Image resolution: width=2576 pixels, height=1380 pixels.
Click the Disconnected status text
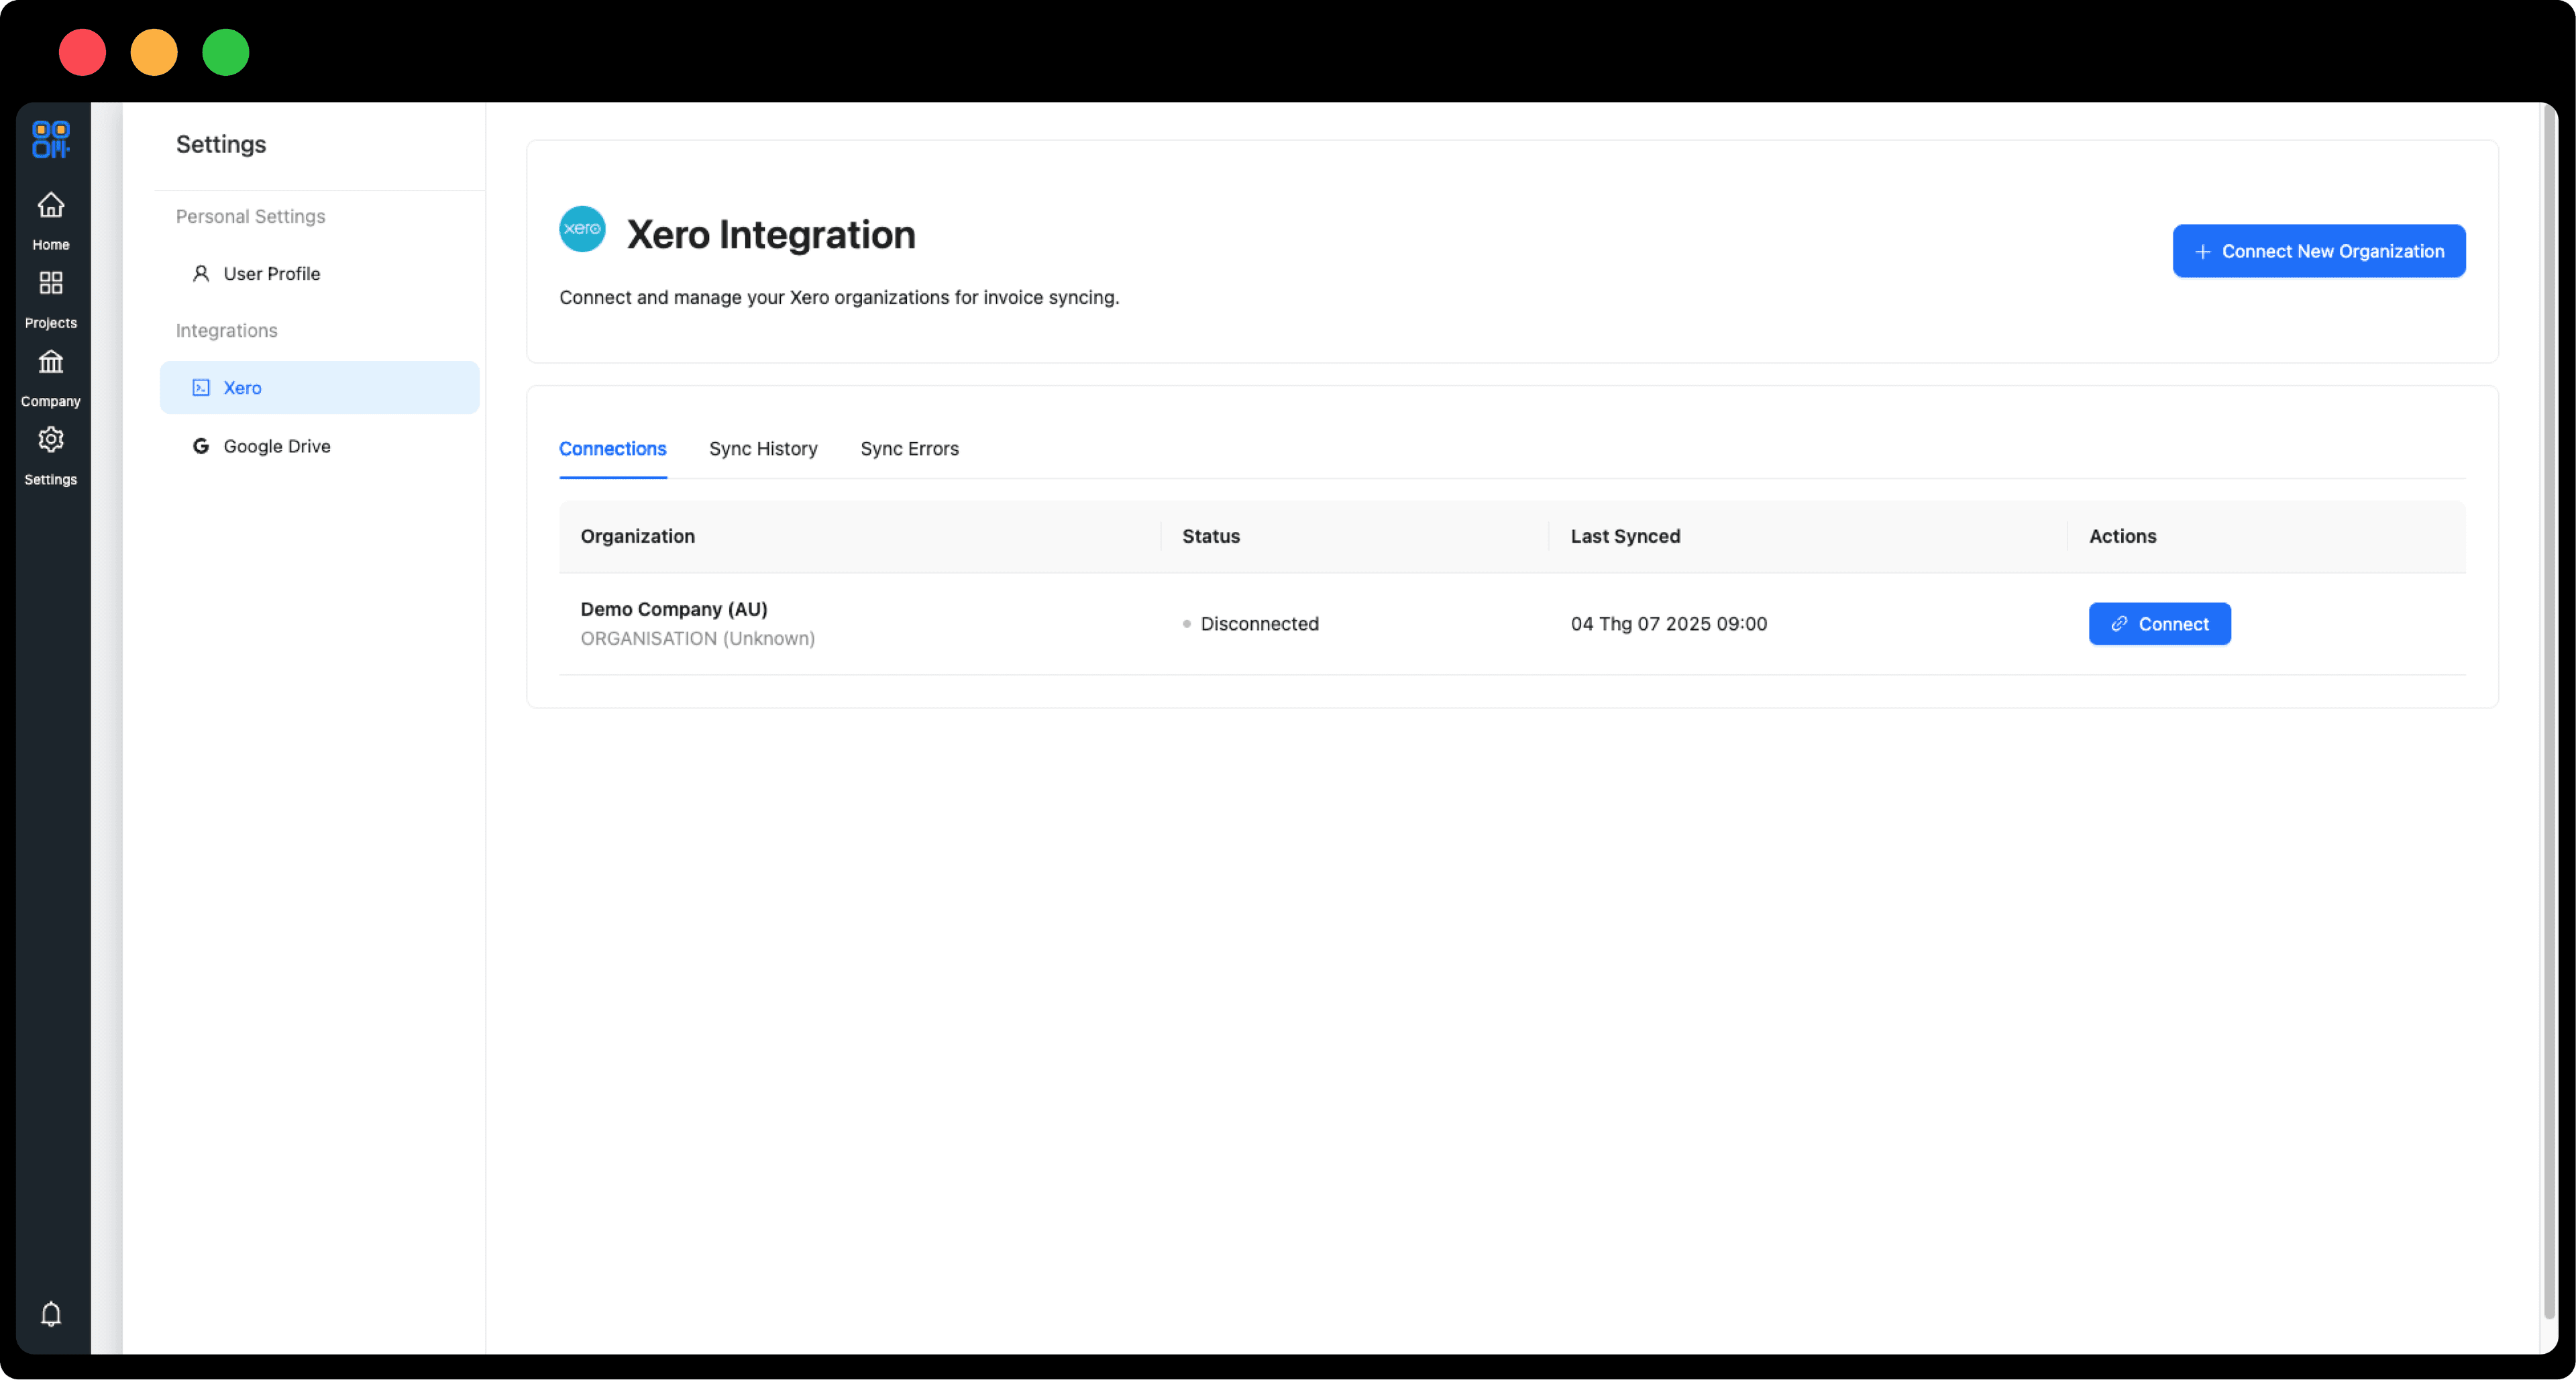1259,624
